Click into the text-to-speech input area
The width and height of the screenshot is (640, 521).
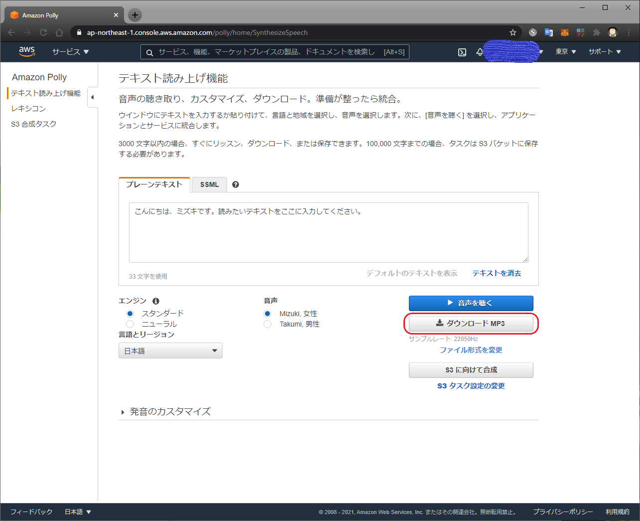coord(329,232)
